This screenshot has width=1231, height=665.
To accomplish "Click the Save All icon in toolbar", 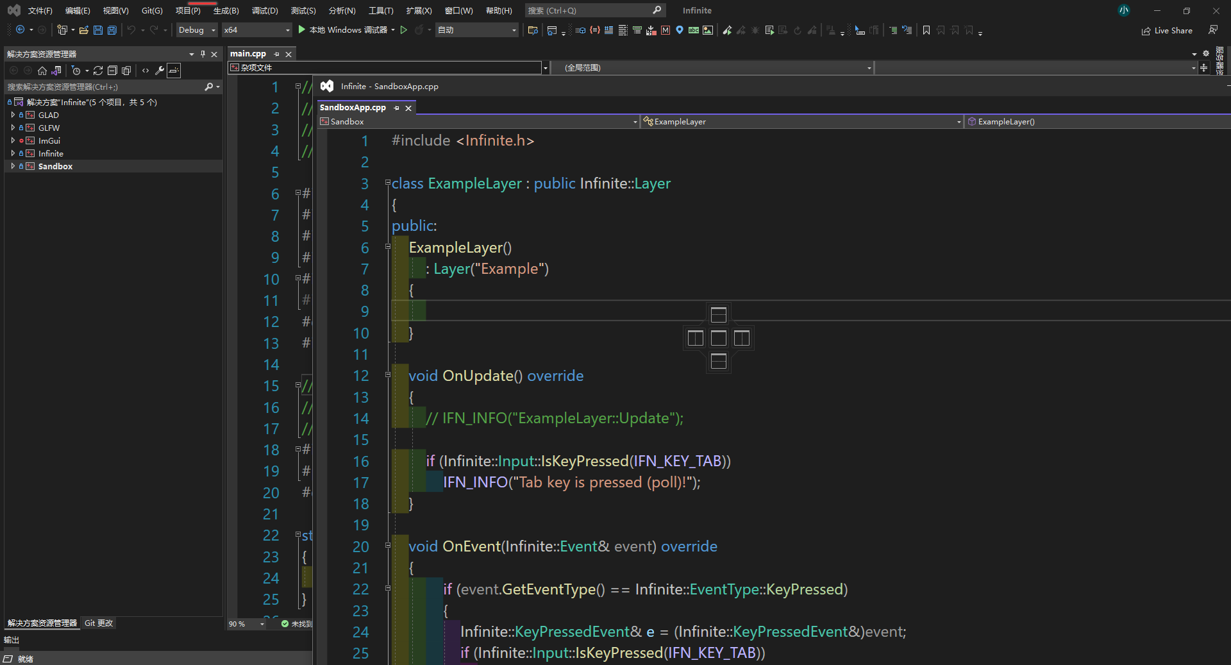I will pyautogui.click(x=112, y=30).
